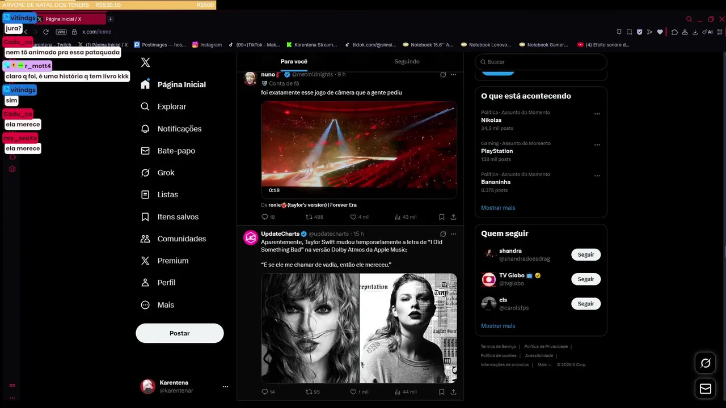Bookmark nuno's post
The image size is (726, 408).
coord(441,217)
